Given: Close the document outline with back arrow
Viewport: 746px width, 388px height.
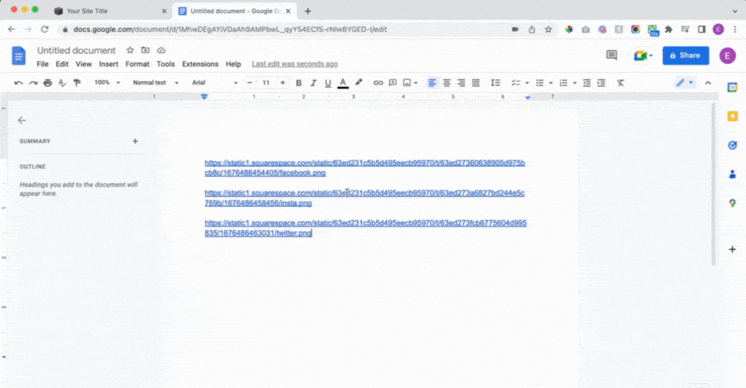Looking at the screenshot, I should pyautogui.click(x=22, y=121).
